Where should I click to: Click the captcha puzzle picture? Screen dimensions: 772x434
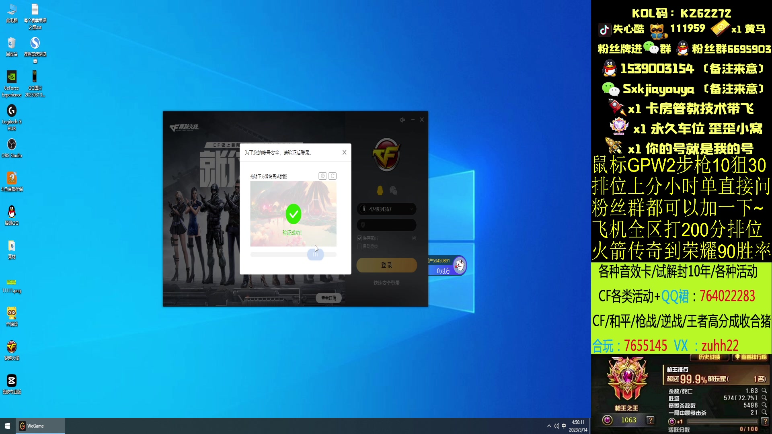point(293,214)
